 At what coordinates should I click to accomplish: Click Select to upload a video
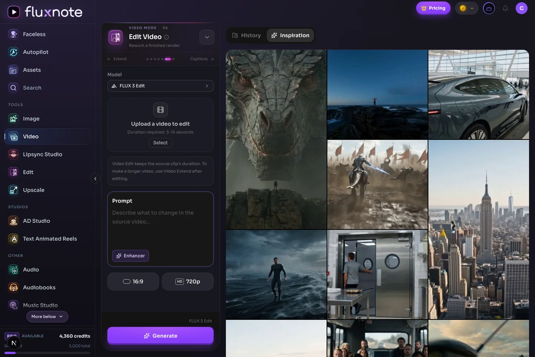point(160,143)
